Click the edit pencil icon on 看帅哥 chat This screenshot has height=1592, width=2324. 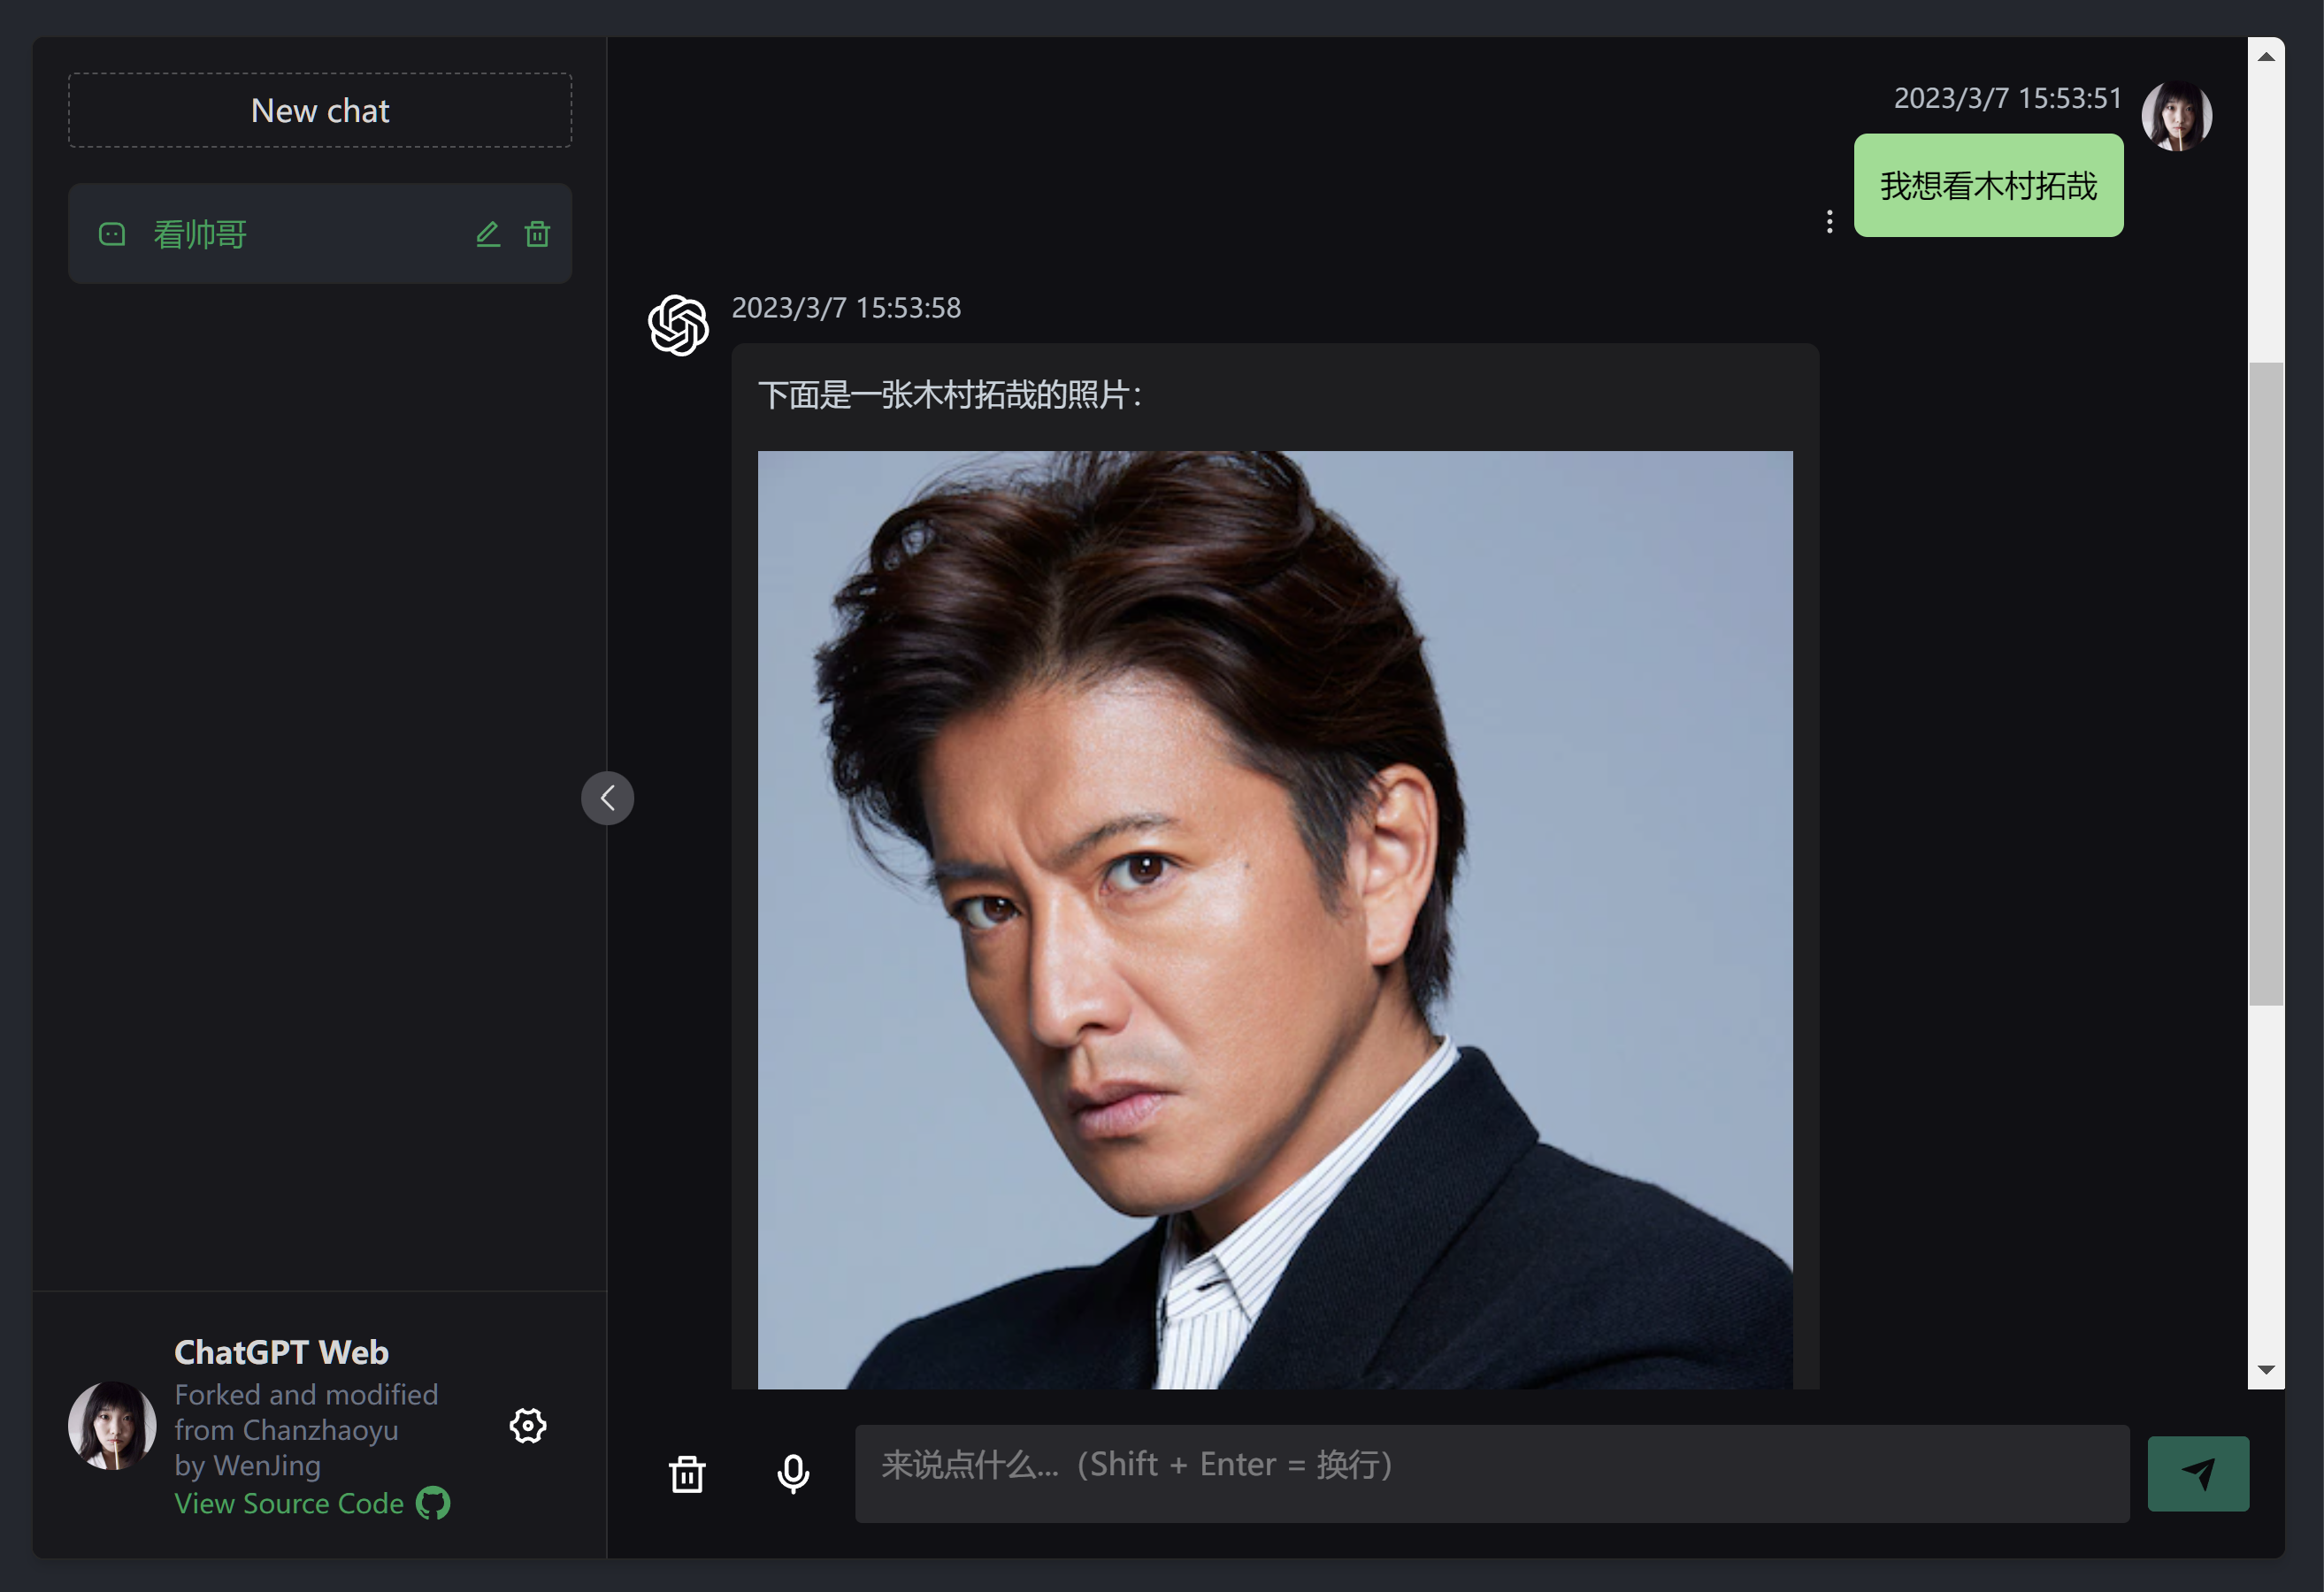click(x=487, y=234)
